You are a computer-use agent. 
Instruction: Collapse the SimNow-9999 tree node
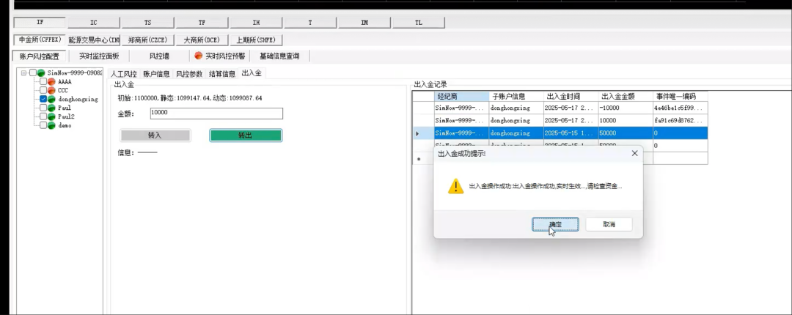click(23, 73)
